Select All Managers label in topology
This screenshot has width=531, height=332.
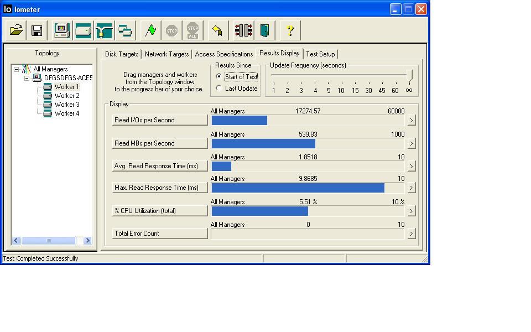pos(50,69)
